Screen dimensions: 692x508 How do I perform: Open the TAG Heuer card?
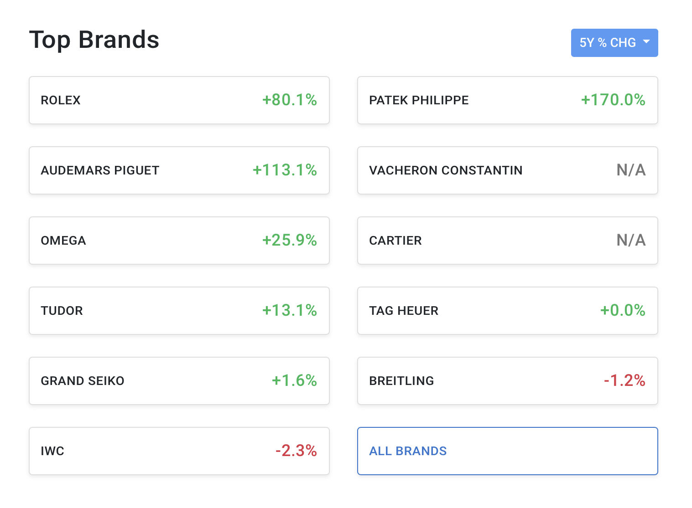pyautogui.click(x=507, y=311)
